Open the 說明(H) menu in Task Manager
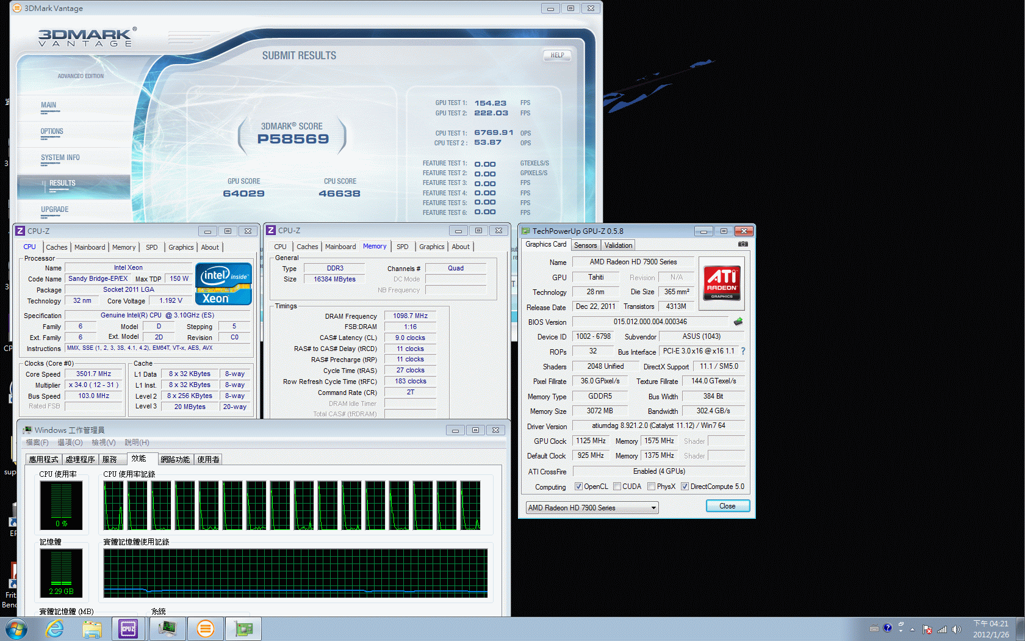This screenshot has width=1025, height=641. click(137, 443)
